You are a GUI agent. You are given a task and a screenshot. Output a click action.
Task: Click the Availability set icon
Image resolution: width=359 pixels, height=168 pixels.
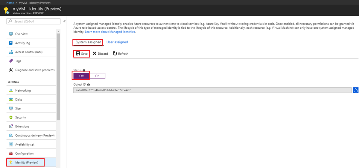(11, 144)
